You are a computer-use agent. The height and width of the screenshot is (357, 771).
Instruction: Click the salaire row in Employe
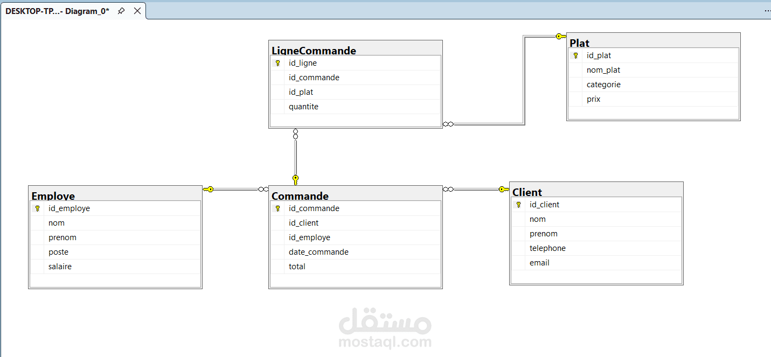(x=60, y=266)
